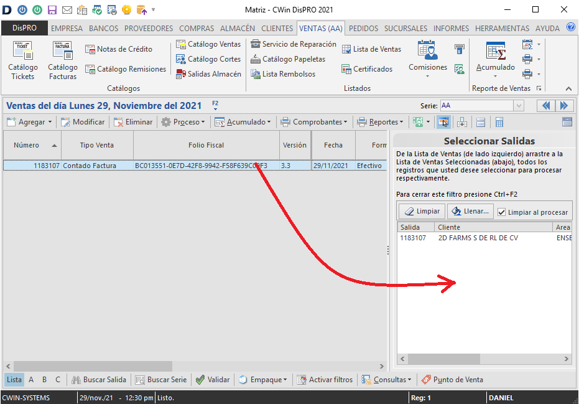Switch to the CLIENTES ribbon tab
The width and height of the screenshot is (579, 404).
(x=277, y=28)
